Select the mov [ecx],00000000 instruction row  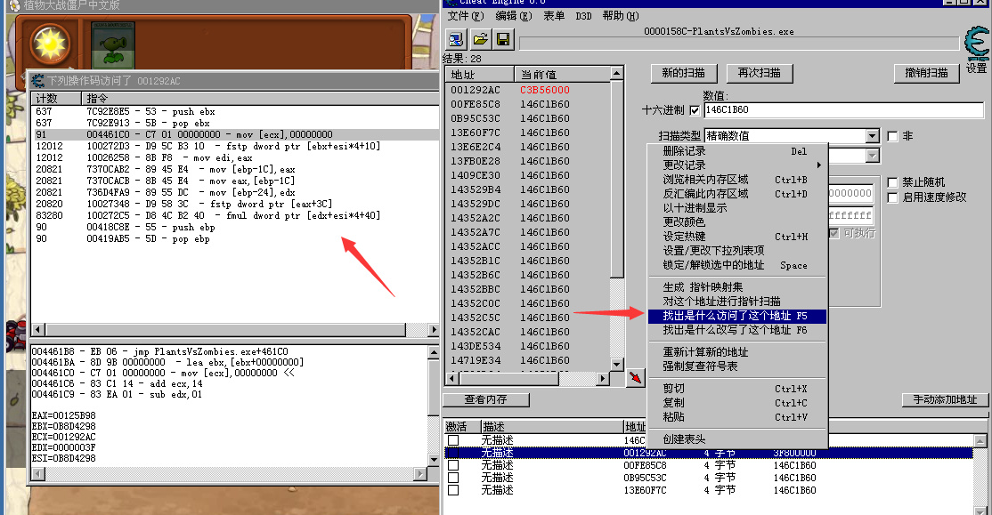tap(235, 134)
